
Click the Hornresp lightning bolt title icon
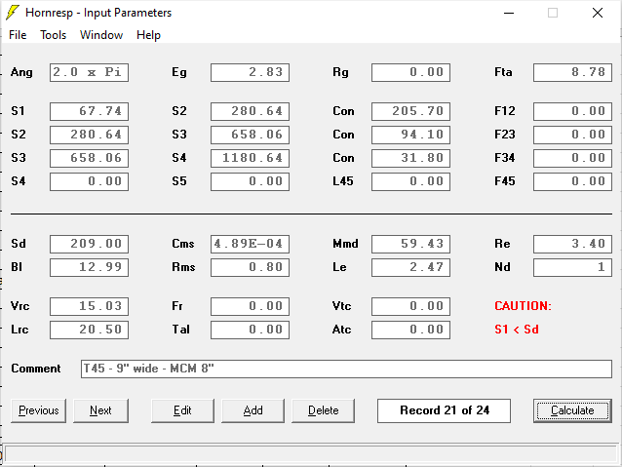pyautogui.click(x=13, y=13)
